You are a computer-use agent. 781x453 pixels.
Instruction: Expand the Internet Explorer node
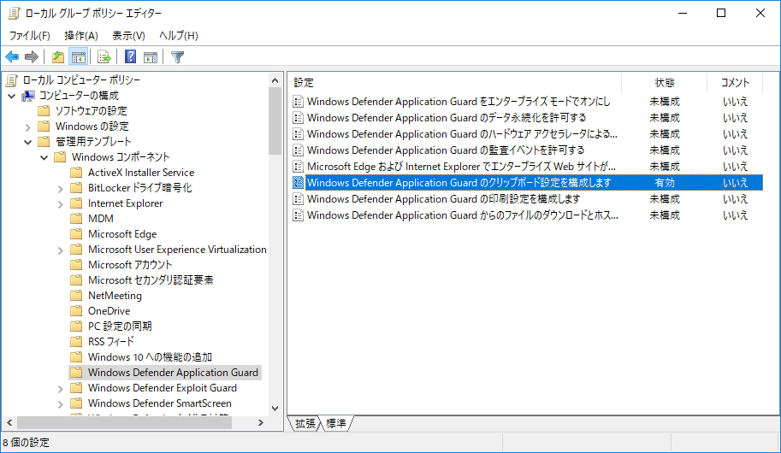pos(60,204)
